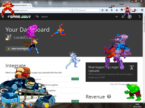Open the Firefox hamburger menu
145x108 pixels.
coord(142,10)
